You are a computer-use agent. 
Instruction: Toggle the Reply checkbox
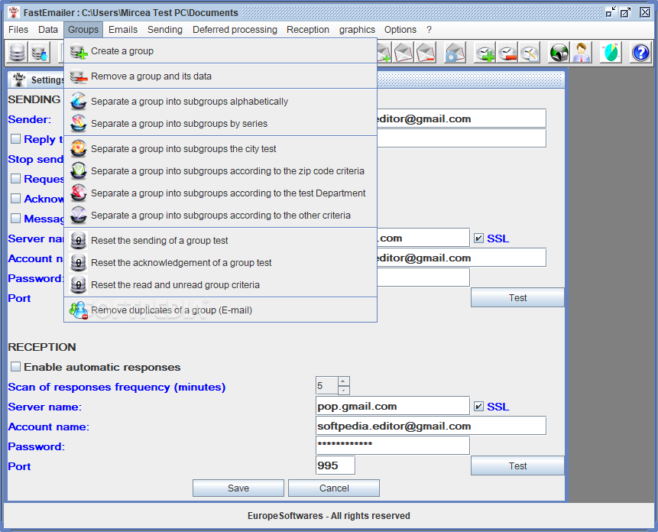tap(15, 139)
